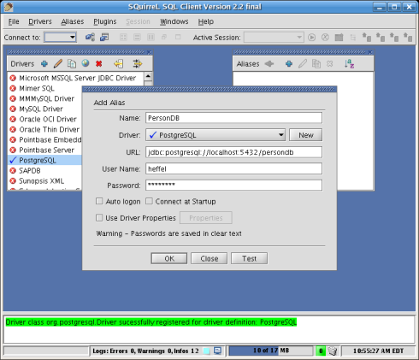Click the Run SQL icon beside Active Session
The height and width of the screenshot is (360, 419).
pyautogui.click(x=311, y=38)
